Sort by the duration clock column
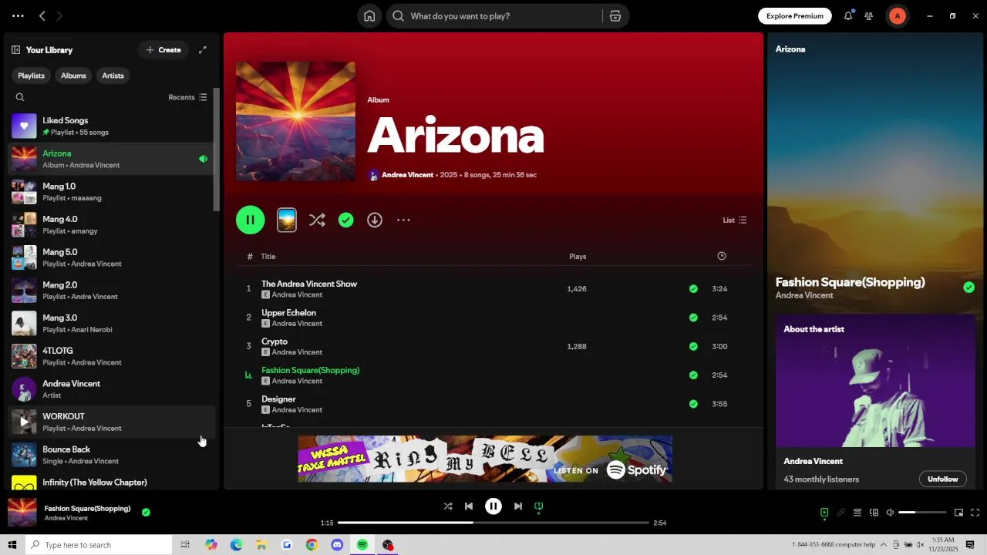The height and width of the screenshot is (555, 987). pyautogui.click(x=722, y=256)
